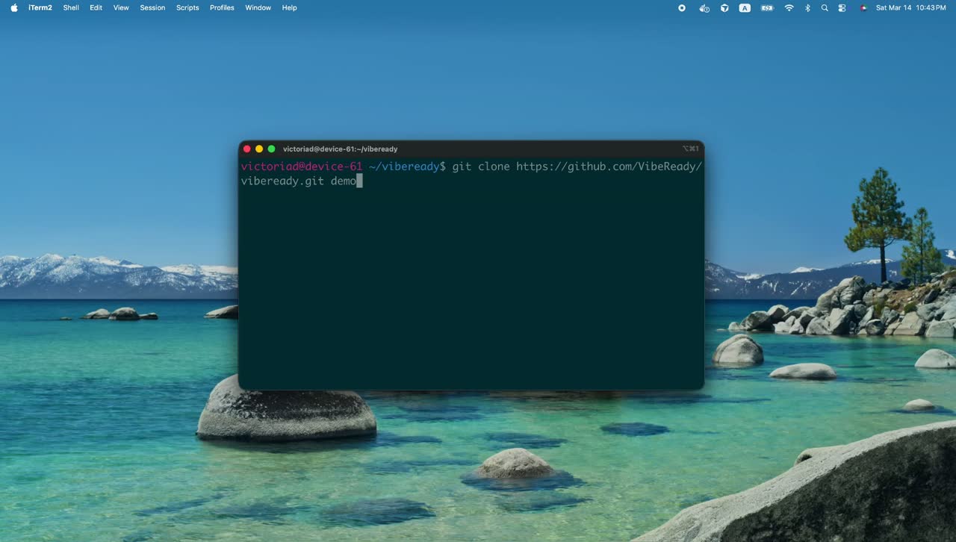Minimize the iTerm2 terminal window
956x542 pixels.
click(x=259, y=149)
